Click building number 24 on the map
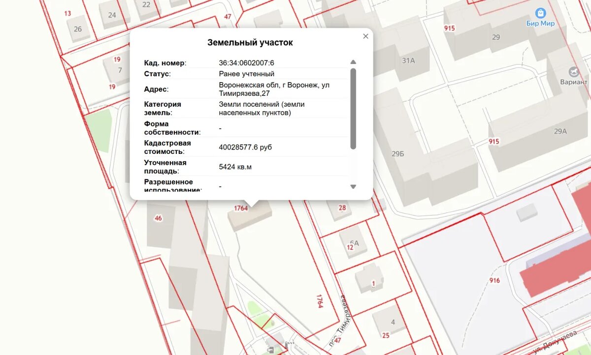 (x=112, y=15)
